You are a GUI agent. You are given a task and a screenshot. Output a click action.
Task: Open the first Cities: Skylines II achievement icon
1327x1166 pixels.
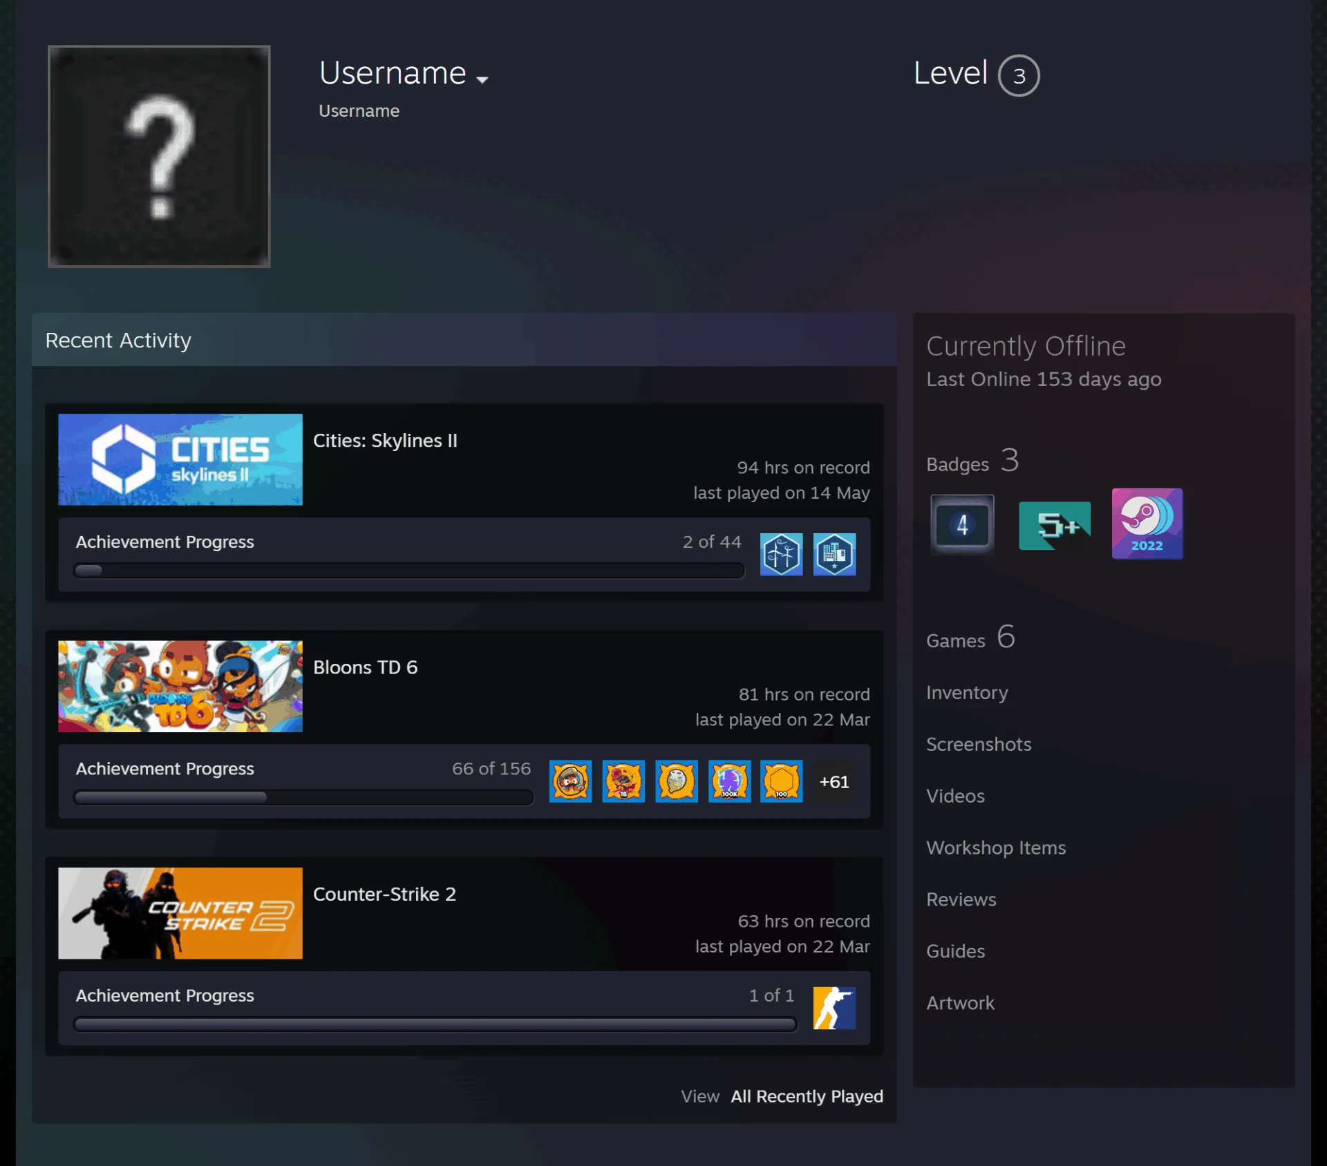click(781, 554)
